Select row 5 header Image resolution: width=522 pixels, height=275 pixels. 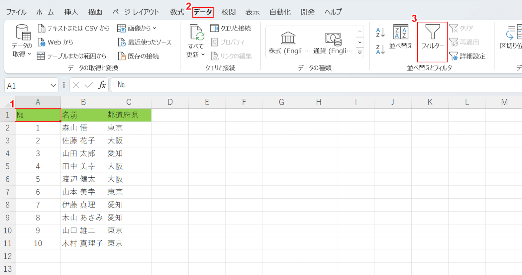[8, 166]
